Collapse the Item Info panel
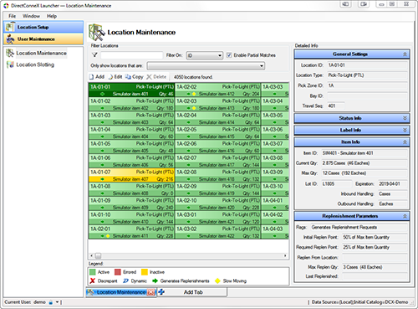The width and height of the screenshot is (418, 309). click(405, 142)
